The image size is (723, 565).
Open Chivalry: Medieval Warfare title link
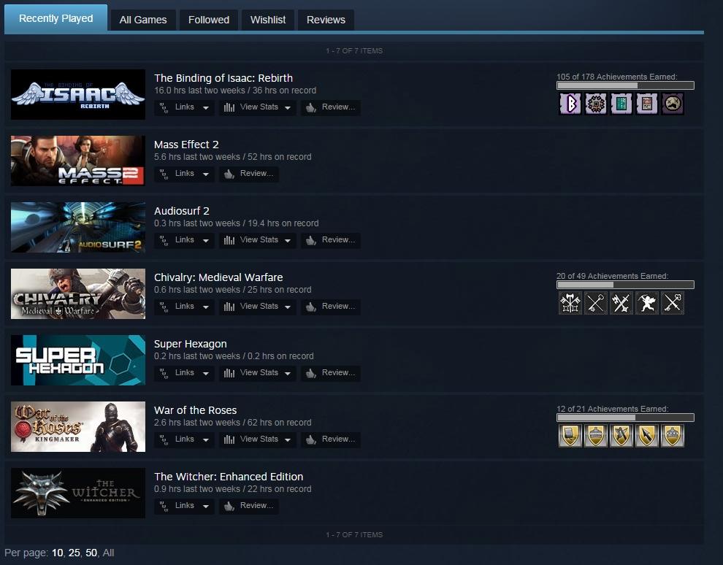tap(218, 277)
